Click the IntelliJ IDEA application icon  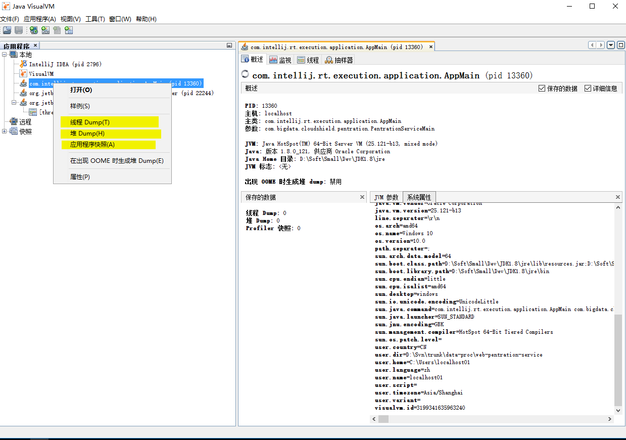(x=23, y=64)
